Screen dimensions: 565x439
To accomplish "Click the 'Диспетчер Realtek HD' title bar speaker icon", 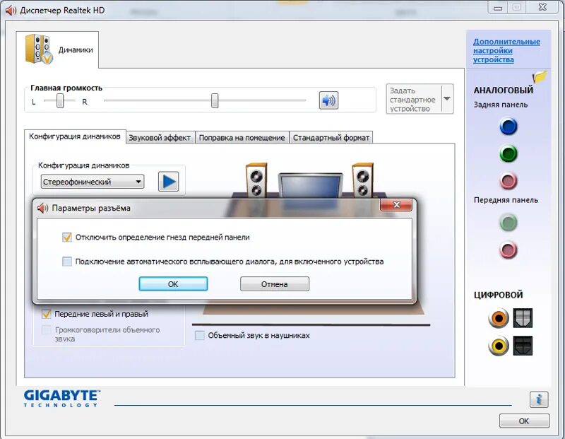I will (11, 10).
